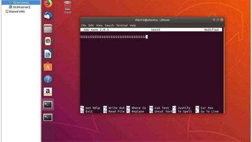
Task: Click the 'test2' filename in nano header
Action: (x=156, y=30)
